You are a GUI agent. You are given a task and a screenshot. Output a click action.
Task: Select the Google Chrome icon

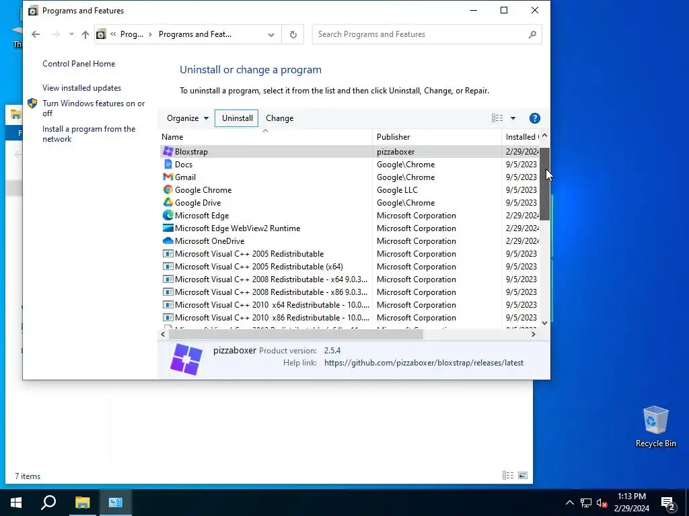168,189
